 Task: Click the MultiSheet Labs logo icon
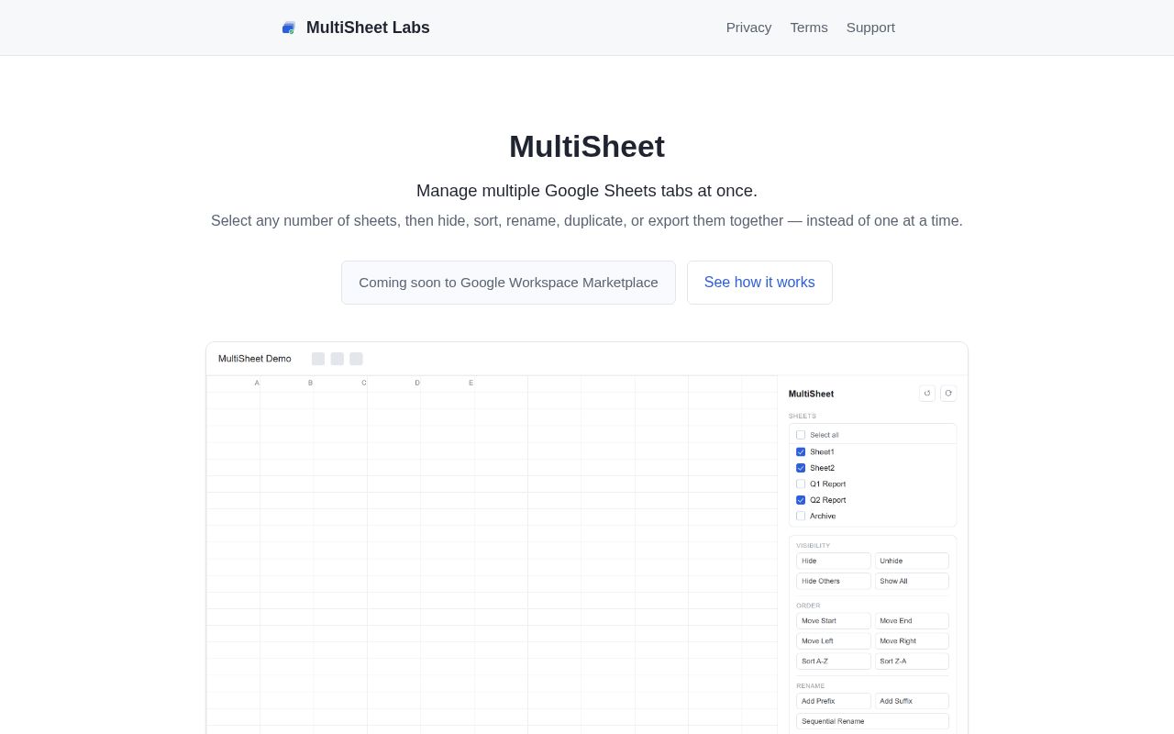[288, 28]
